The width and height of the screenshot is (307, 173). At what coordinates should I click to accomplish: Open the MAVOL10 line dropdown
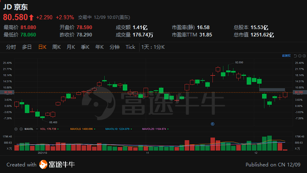click(x=131, y=129)
